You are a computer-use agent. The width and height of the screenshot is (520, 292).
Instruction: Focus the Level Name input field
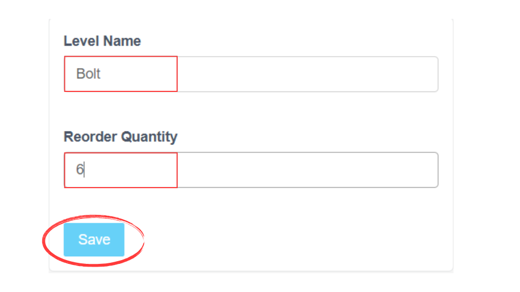251,74
